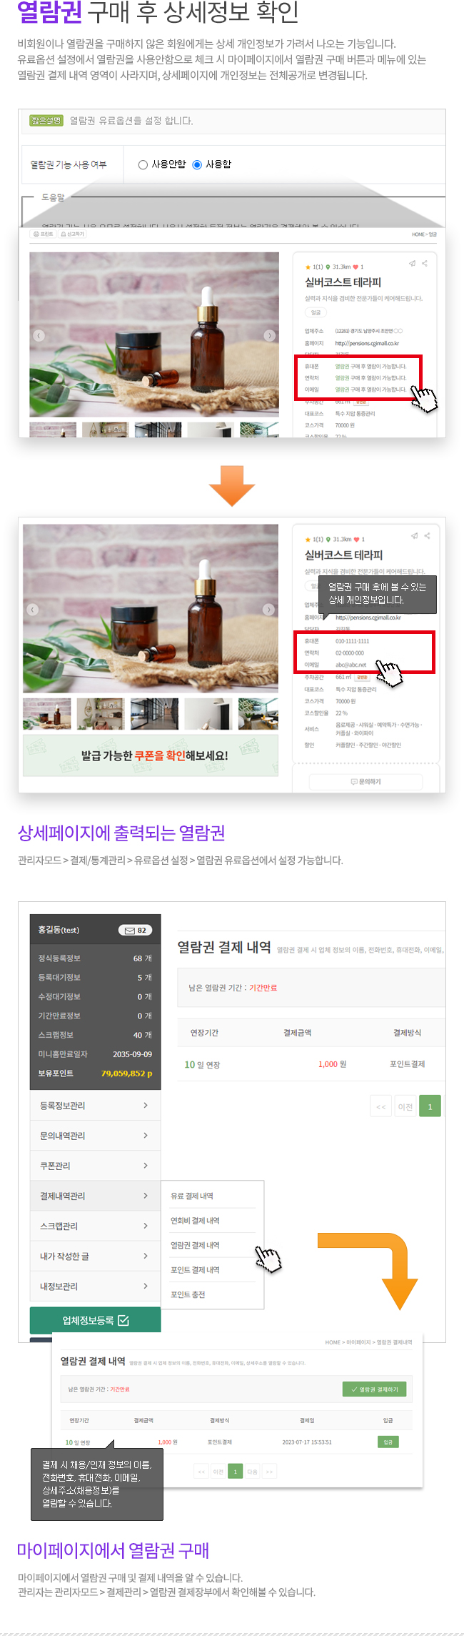The image size is (464, 1636).
Task: Click the green 입금 button
Action: tap(388, 1442)
